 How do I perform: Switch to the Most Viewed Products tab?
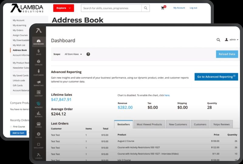pos(149,124)
